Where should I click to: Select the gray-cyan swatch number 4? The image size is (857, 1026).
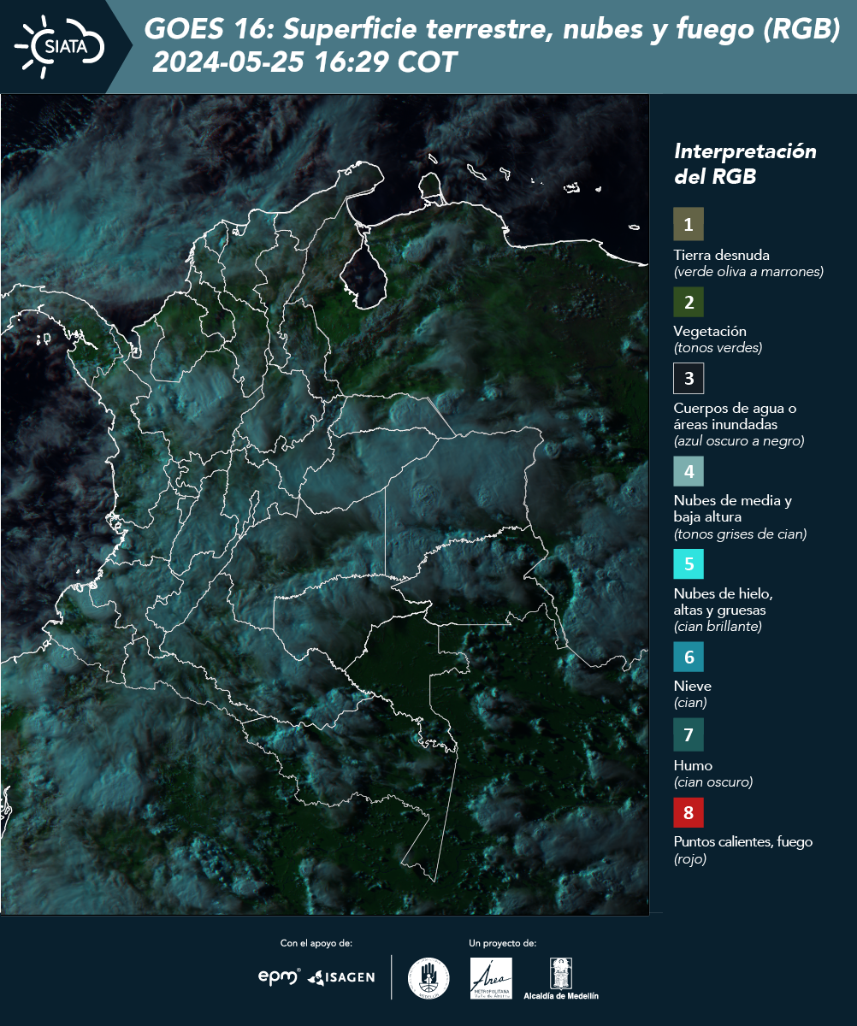click(x=689, y=471)
